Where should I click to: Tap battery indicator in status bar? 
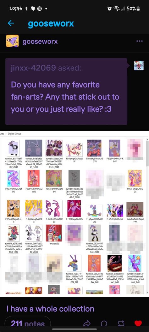point(138,9)
